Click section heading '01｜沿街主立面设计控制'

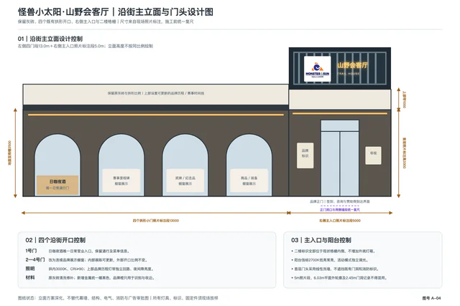[50, 39]
